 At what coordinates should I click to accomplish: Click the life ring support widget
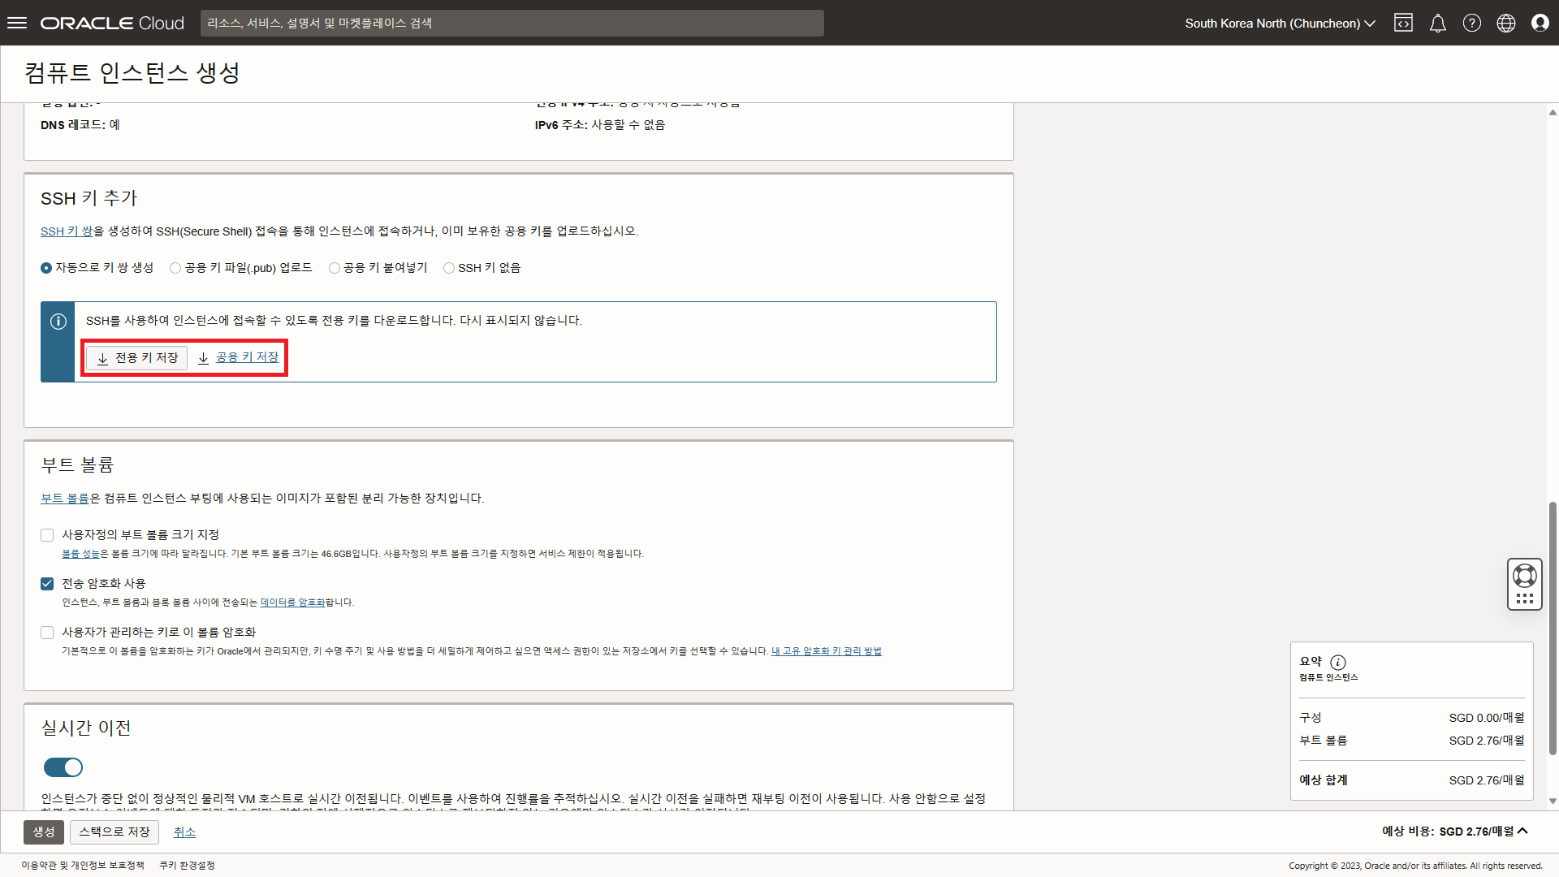point(1524,576)
